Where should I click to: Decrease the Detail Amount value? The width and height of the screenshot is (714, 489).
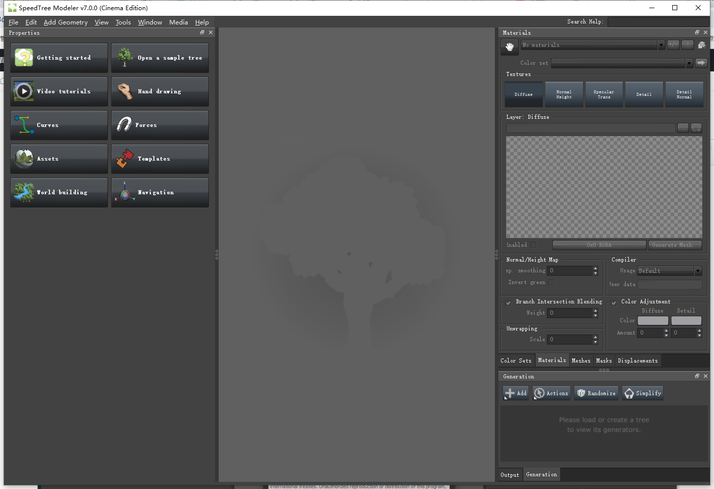pyautogui.click(x=699, y=335)
